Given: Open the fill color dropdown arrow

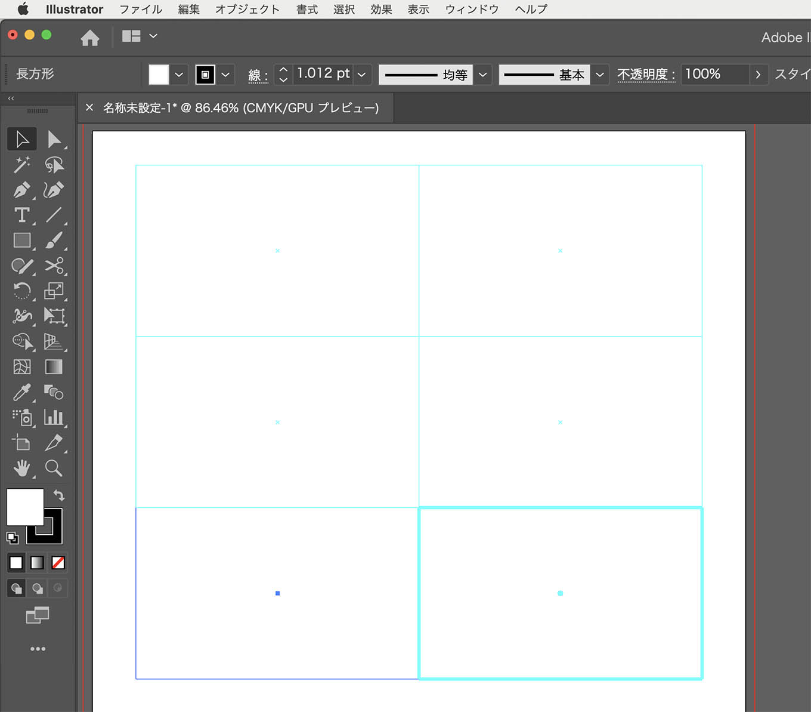Looking at the screenshot, I should [x=179, y=75].
